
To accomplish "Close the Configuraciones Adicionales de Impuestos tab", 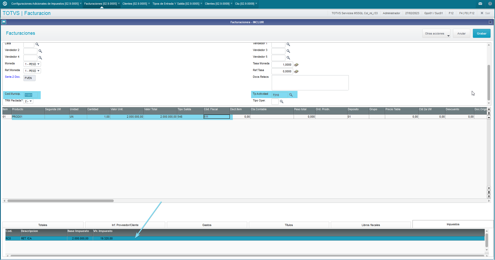I will [81, 3].
